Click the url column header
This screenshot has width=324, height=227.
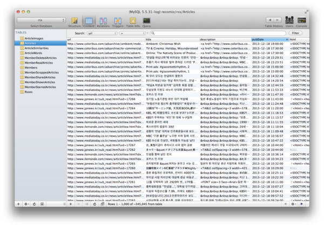click(x=106, y=39)
